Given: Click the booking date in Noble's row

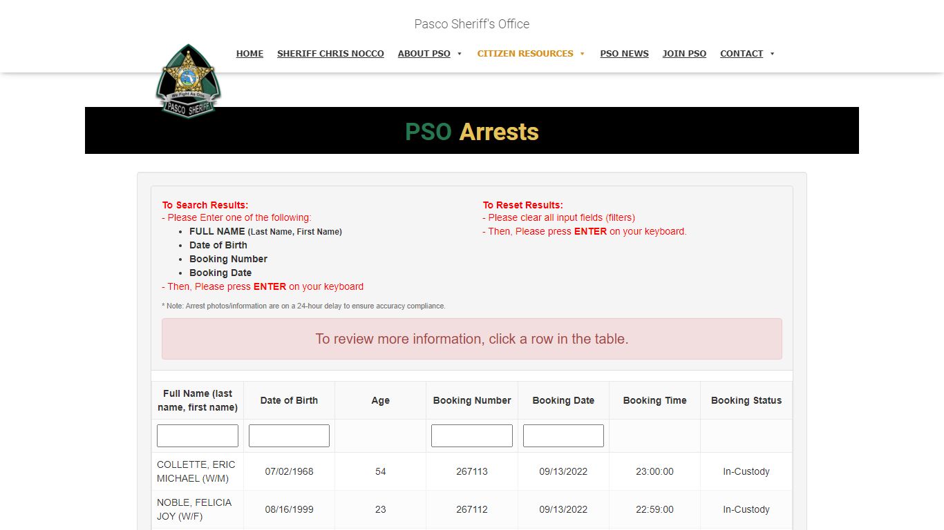Looking at the screenshot, I should click(563, 509).
